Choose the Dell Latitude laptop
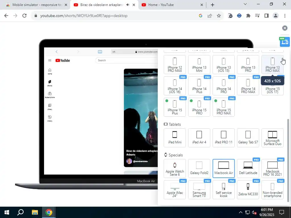Viewport: 291px width, 218px height. [248, 168]
